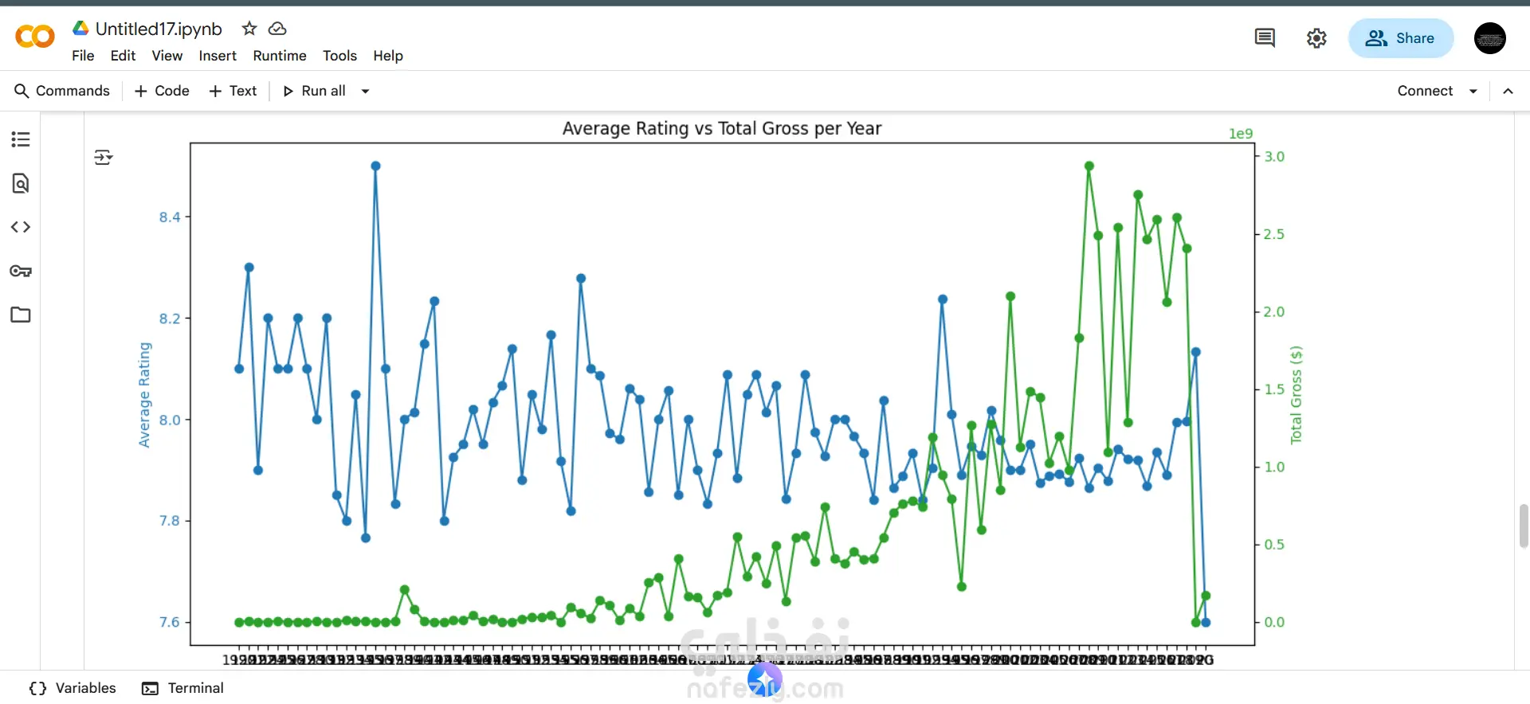Open the Tools menu
The image size is (1530, 704).
coord(339,56)
